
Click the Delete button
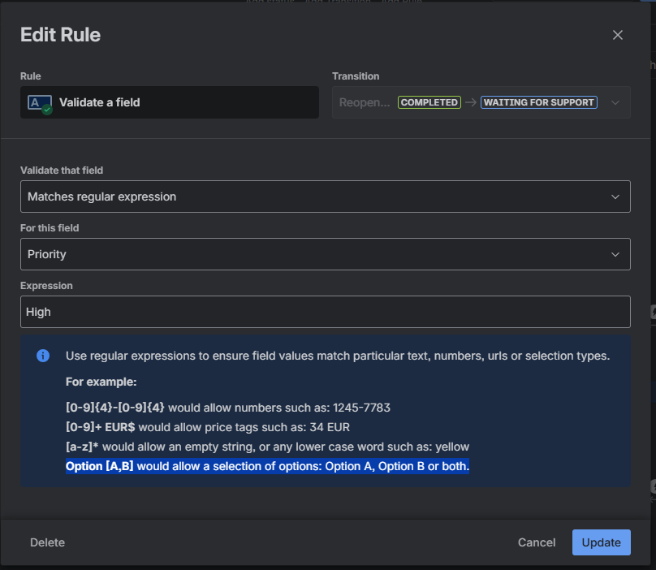pos(48,542)
